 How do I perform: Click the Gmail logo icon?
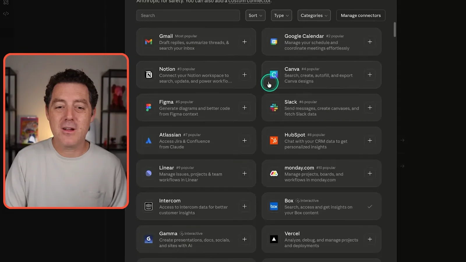pyautogui.click(x=149, y=42)
